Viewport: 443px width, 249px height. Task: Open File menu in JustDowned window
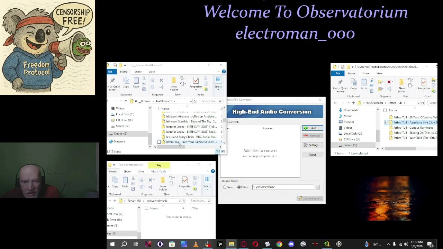(110, 72)
